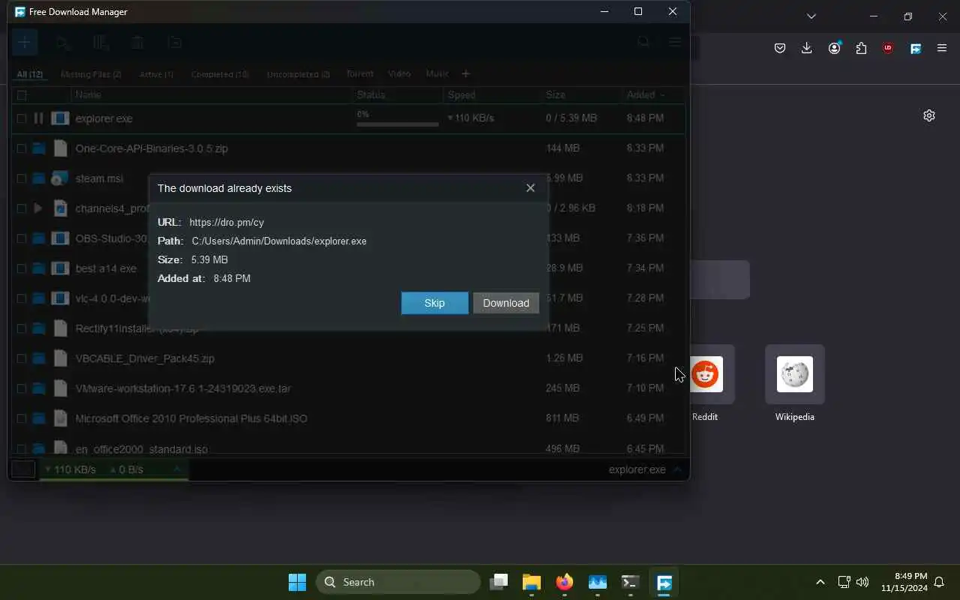Open Firefox application menu
Screen dimensions: 960x600
point(942,48)
